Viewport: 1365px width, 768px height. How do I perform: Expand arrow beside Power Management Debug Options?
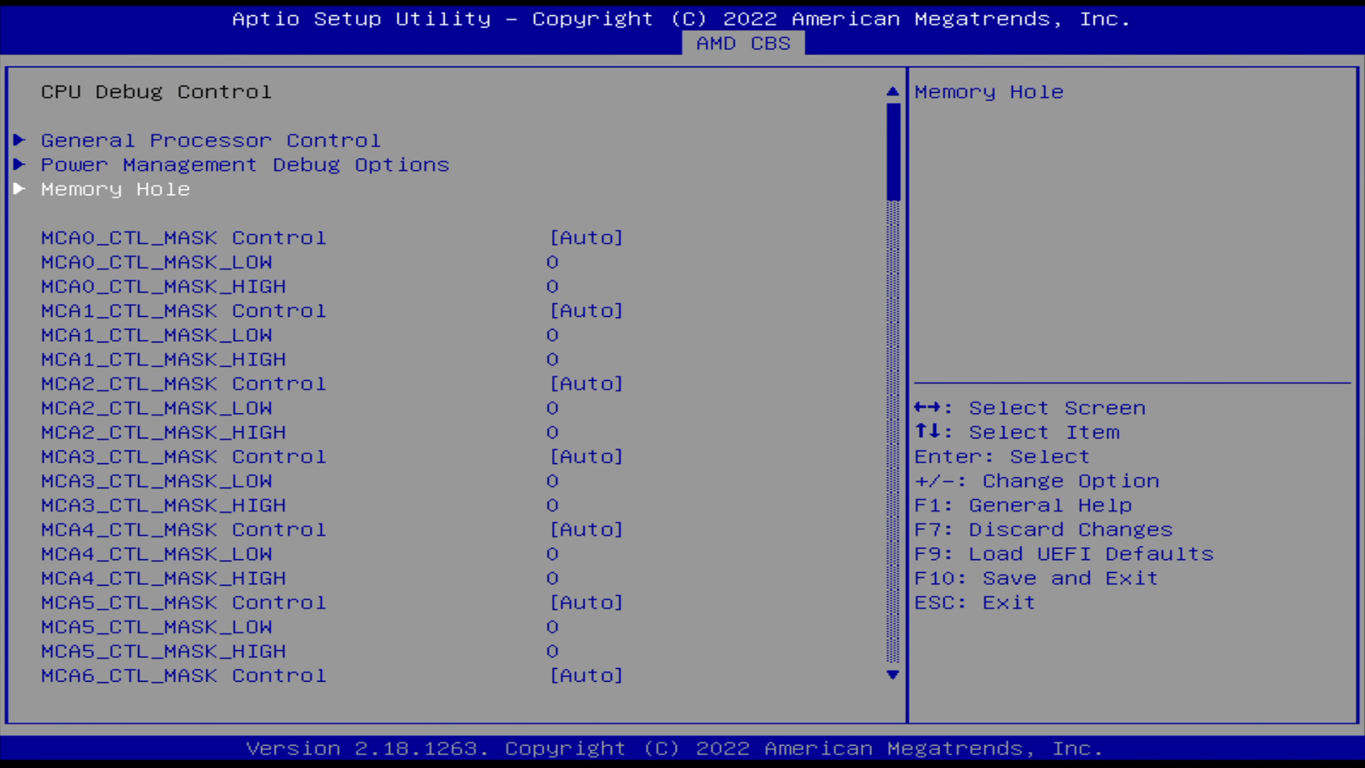(x=20, y=165)
